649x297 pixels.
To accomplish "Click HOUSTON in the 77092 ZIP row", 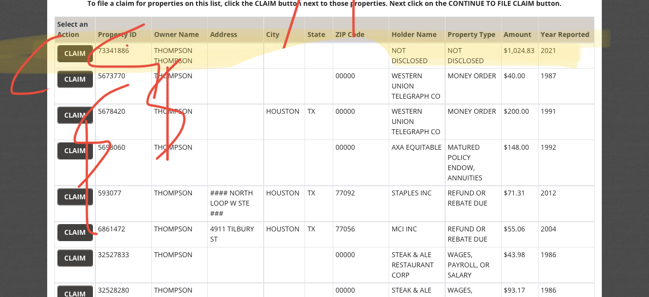I will (x=283, y=193).
